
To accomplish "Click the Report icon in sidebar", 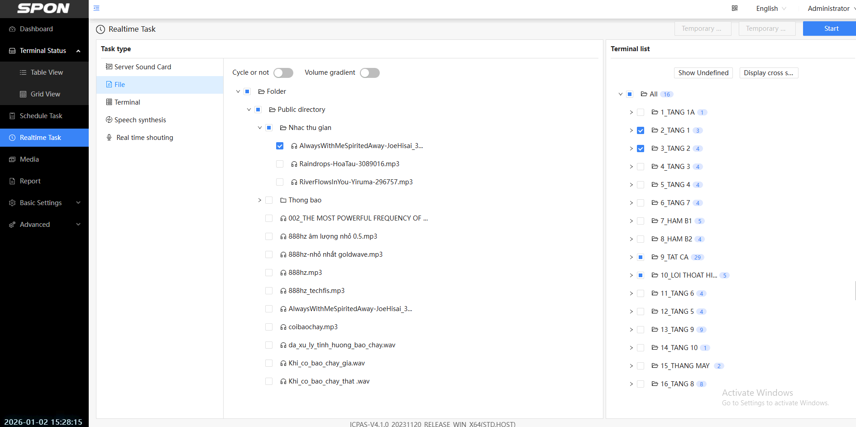I will pyautogui.click(x=12, y=181).
